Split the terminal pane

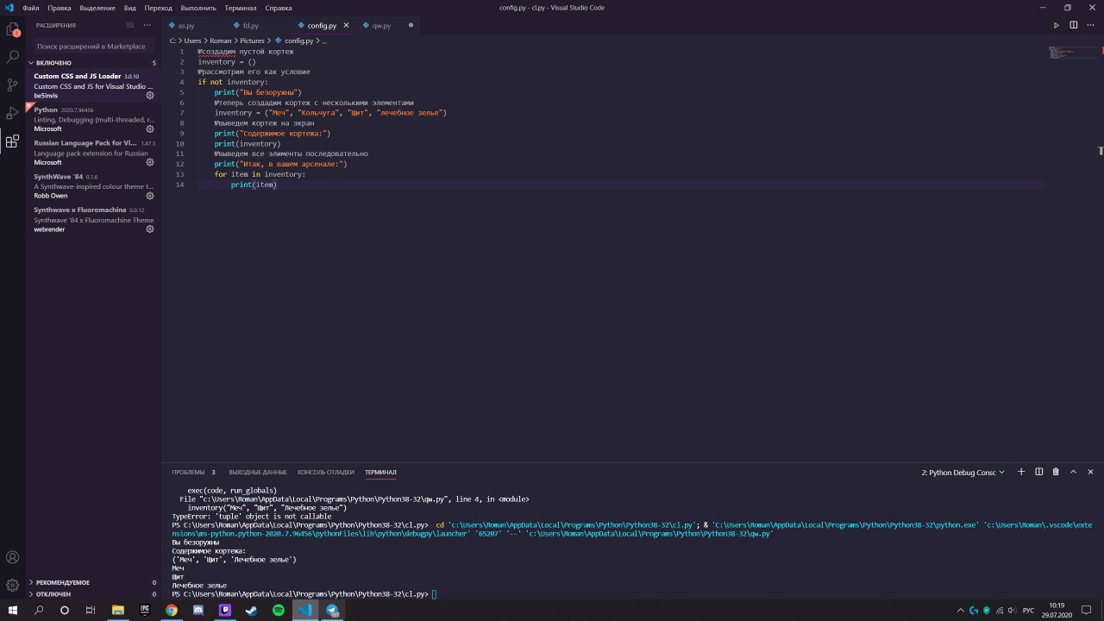tap(1038, 472)
